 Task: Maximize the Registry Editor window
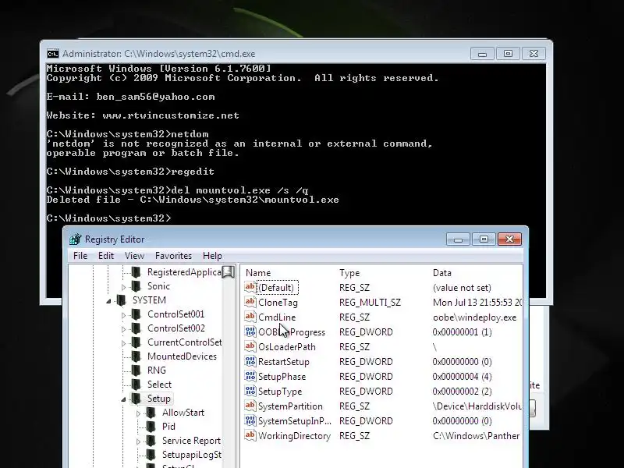point(484,239)
